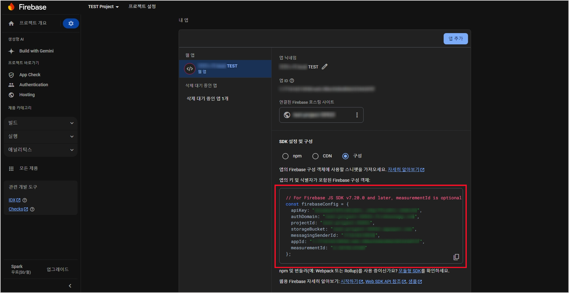This screenshot has height=293, width=569.
Task: Open three-dot menu for hosting site
Action: pyautogui.click(x=357, y=115)
